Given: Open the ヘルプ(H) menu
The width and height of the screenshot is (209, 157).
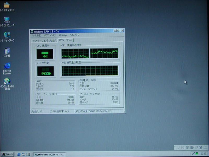Looking at the screenshot, I should click(x=74, y=35).
